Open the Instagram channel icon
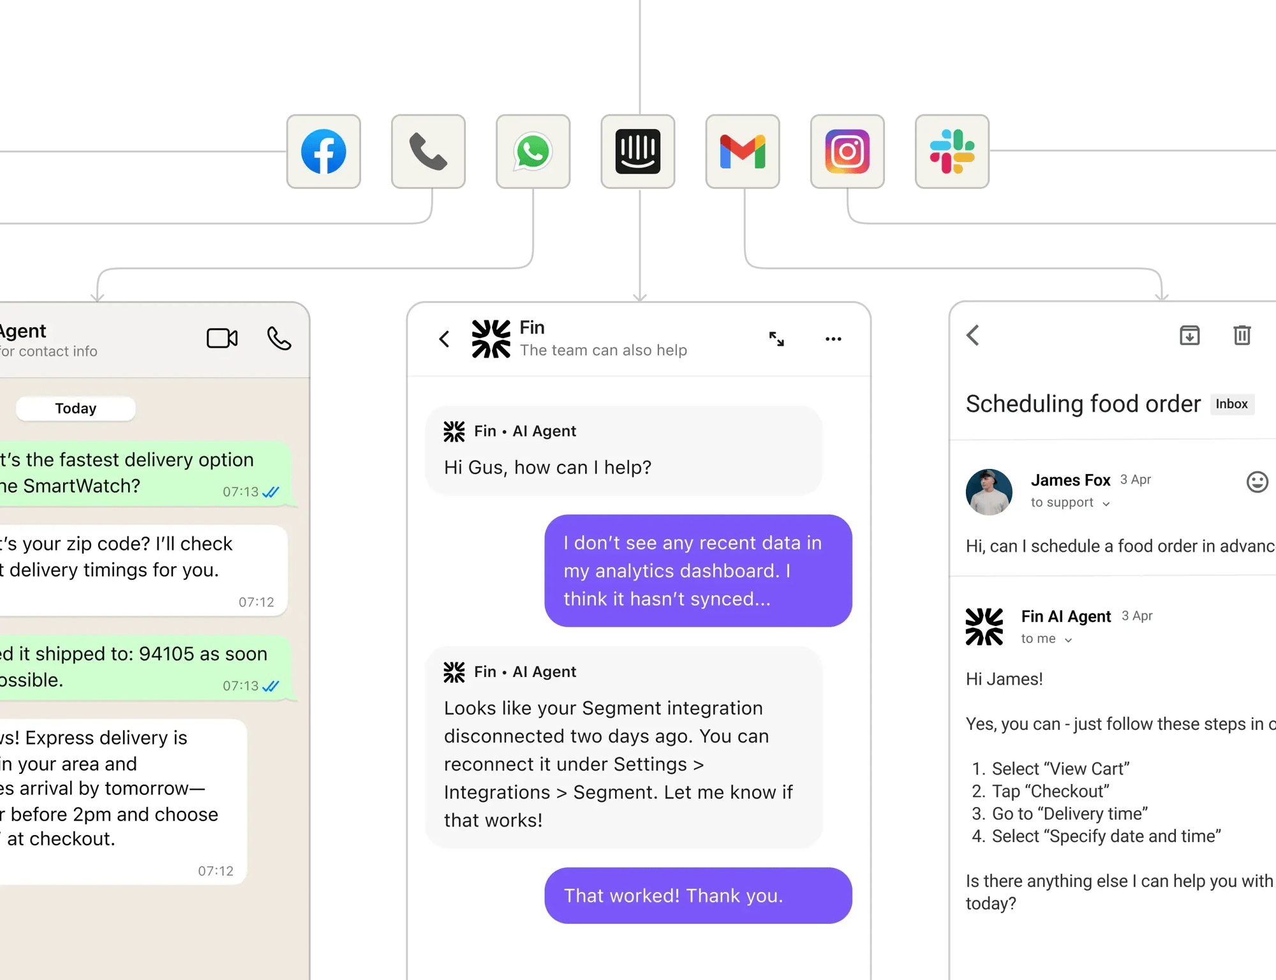 [847, 151]
